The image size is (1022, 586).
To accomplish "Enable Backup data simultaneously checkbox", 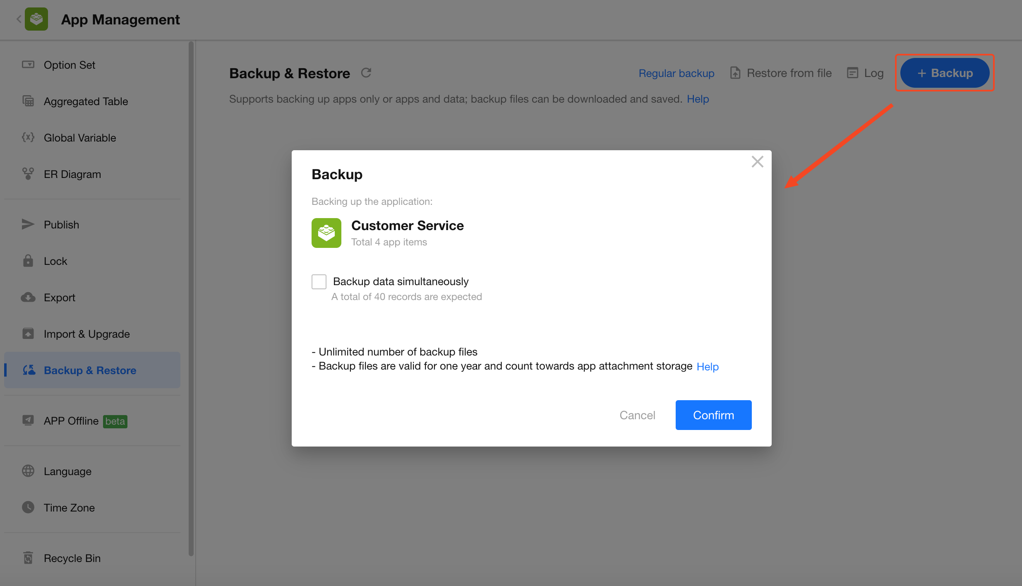I will (319, 282).
